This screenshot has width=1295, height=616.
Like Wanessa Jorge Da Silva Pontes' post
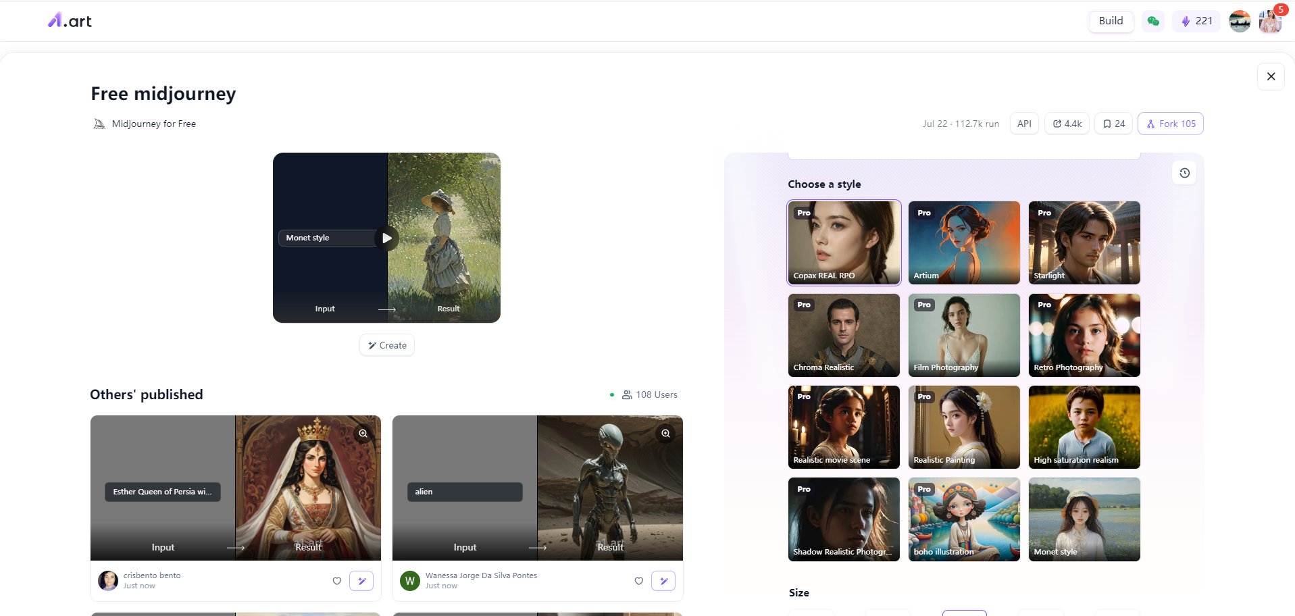638,581
